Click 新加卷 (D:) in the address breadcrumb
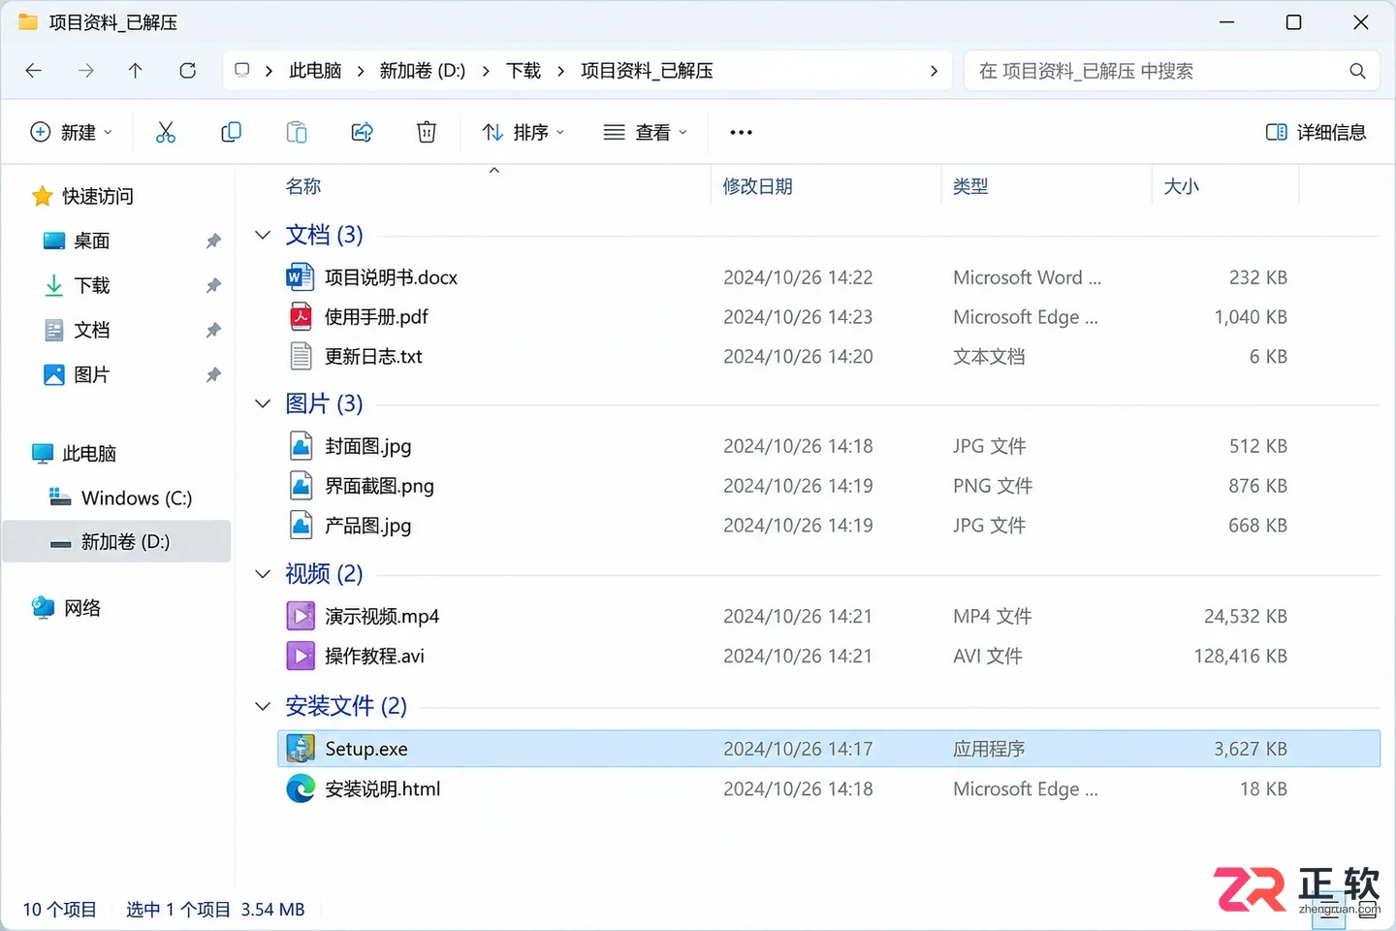1396x931 pixels. point(423,71)
